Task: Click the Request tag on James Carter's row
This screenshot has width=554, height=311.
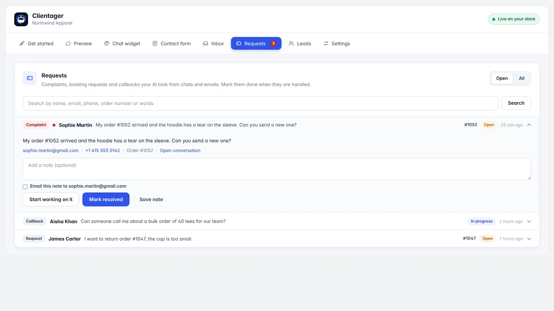Action: click(x=34, y=239)
